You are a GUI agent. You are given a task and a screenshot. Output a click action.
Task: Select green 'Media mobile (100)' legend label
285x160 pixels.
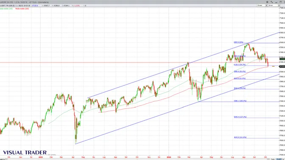[6, 8]
